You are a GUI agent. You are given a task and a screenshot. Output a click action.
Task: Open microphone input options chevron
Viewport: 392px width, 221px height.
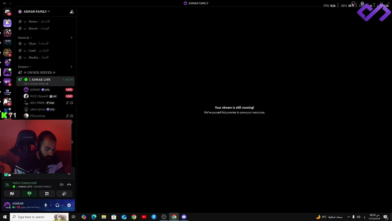tap(51, 205)
